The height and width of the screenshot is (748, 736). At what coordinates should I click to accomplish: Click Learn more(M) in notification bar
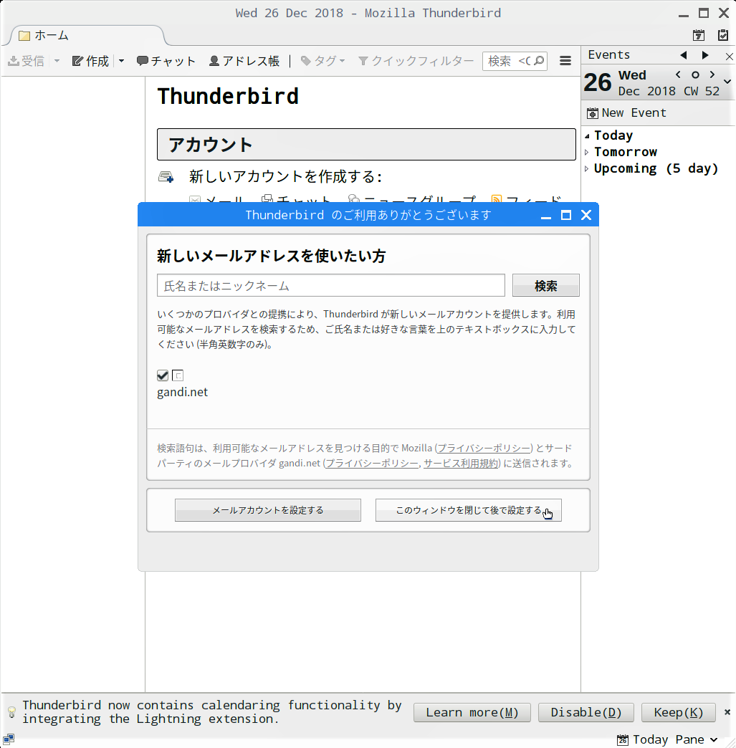472,712
